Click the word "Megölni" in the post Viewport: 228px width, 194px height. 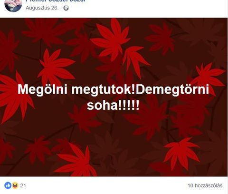point(42,90)
